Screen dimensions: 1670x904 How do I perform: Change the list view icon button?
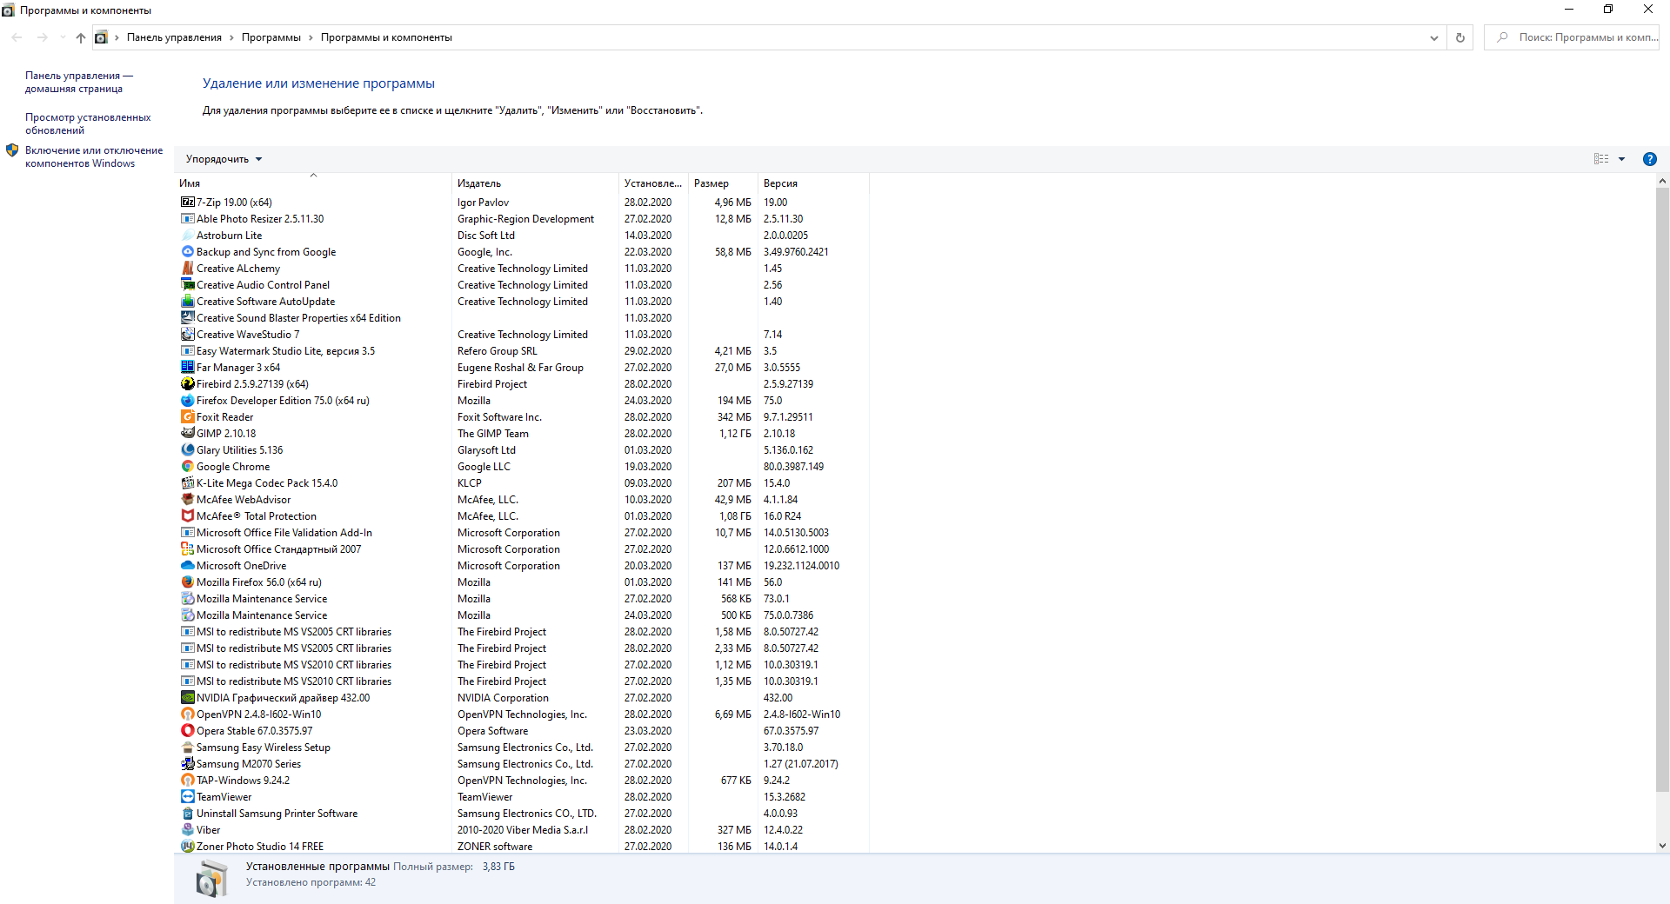click(1601, 159)
